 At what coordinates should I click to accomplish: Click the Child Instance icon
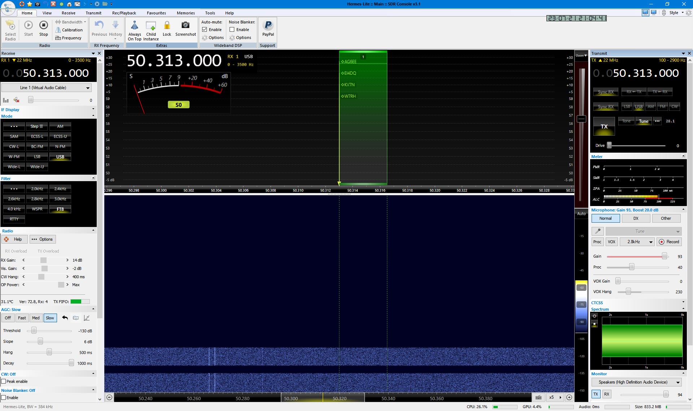(x=151, y=25)
